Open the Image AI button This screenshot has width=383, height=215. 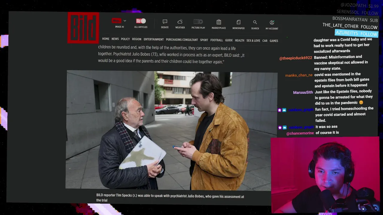117,21
